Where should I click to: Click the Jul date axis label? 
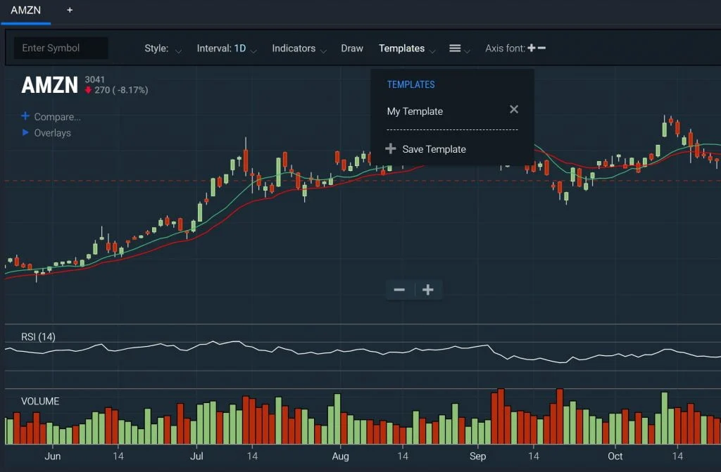pos(196,457)
